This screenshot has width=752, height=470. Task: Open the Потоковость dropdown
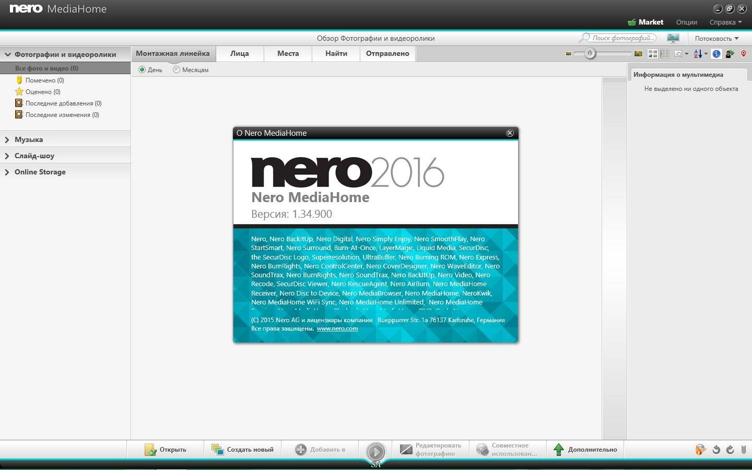click(x=716, y=38)
